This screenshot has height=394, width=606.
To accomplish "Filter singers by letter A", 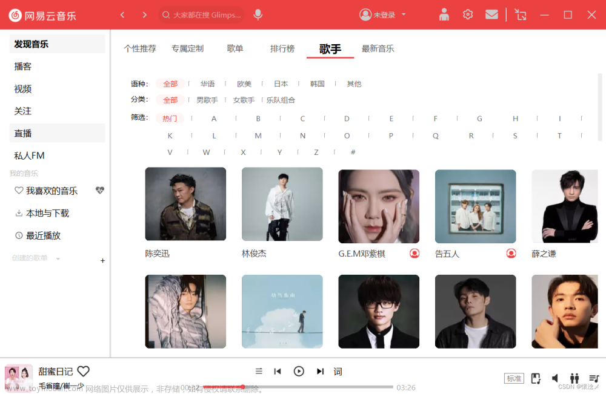I will pos(214,119).
